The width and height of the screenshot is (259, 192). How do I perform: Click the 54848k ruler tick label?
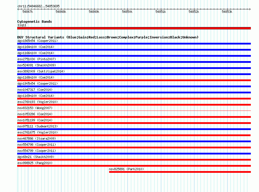(x=61, y=12)
